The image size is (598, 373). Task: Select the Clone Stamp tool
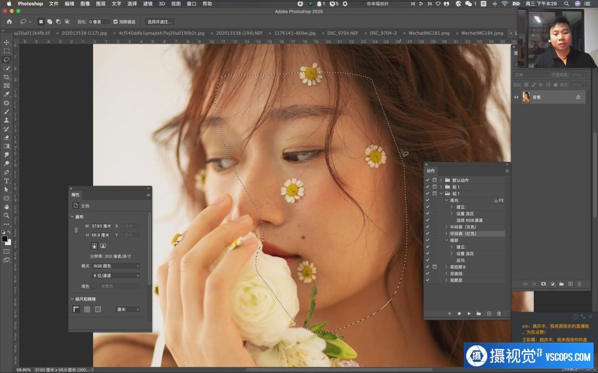click(x=7, y=120)
